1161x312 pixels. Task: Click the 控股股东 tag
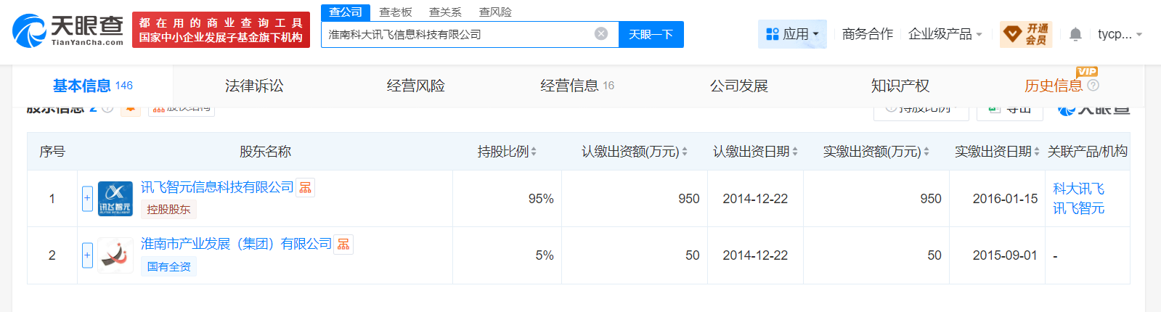[168, 210]
